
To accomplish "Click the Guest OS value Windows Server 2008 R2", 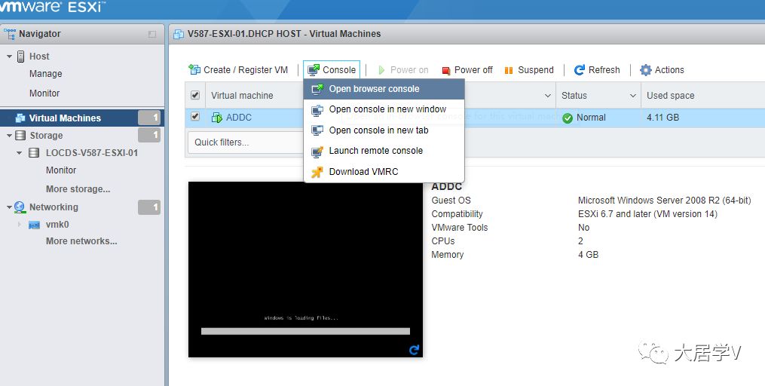I will coord(665,200).
